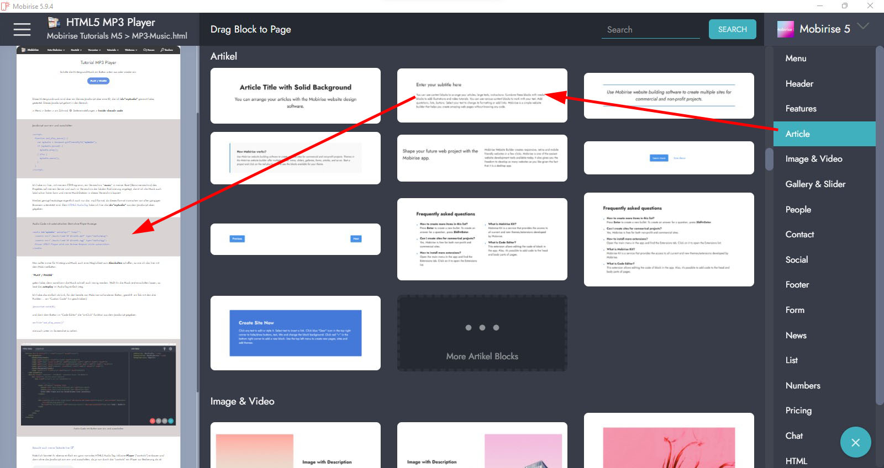This screenshot has width=884, height=468.
Task: Select the Social block category
Action: coord(797,260)
